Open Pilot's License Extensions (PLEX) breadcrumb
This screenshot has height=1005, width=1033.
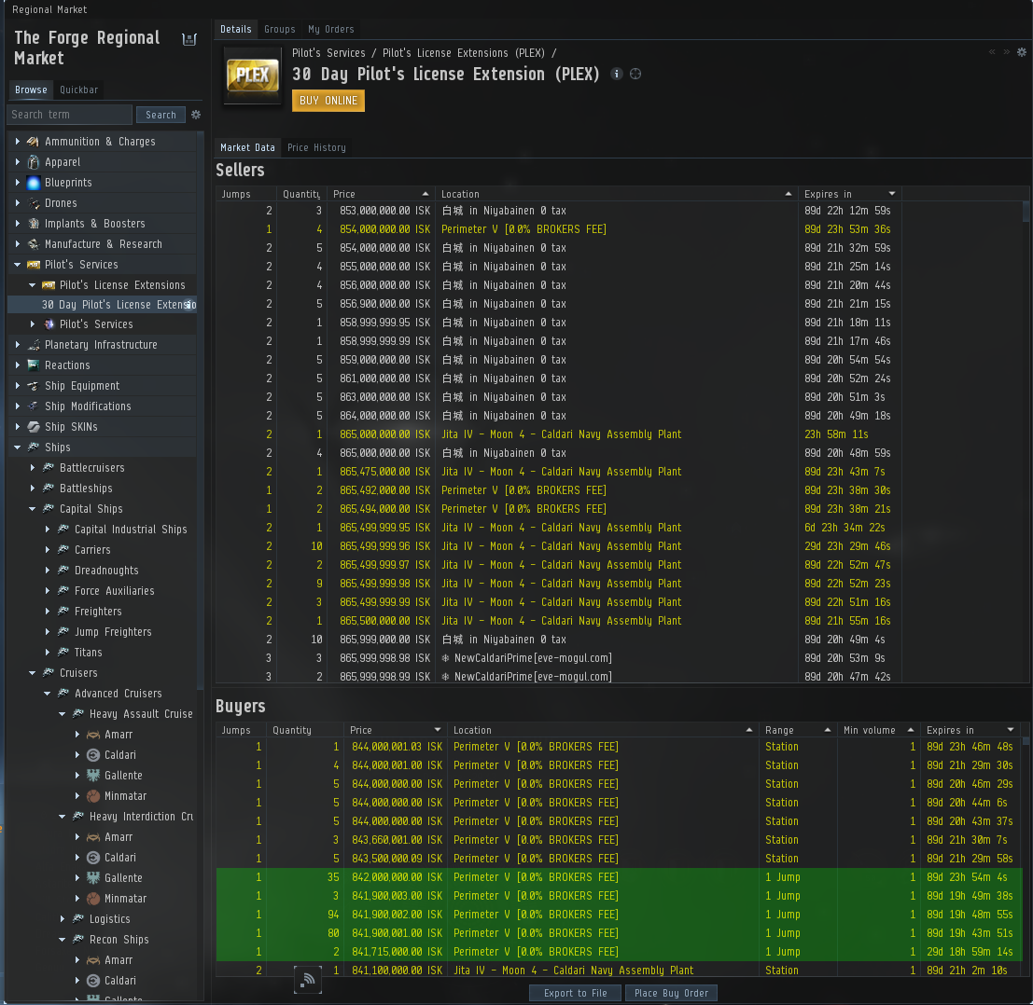point(463,52)
